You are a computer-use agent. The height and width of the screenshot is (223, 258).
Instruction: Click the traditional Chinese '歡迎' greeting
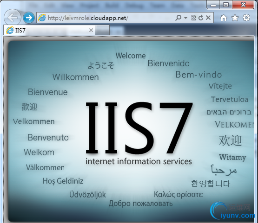point(29,107)
